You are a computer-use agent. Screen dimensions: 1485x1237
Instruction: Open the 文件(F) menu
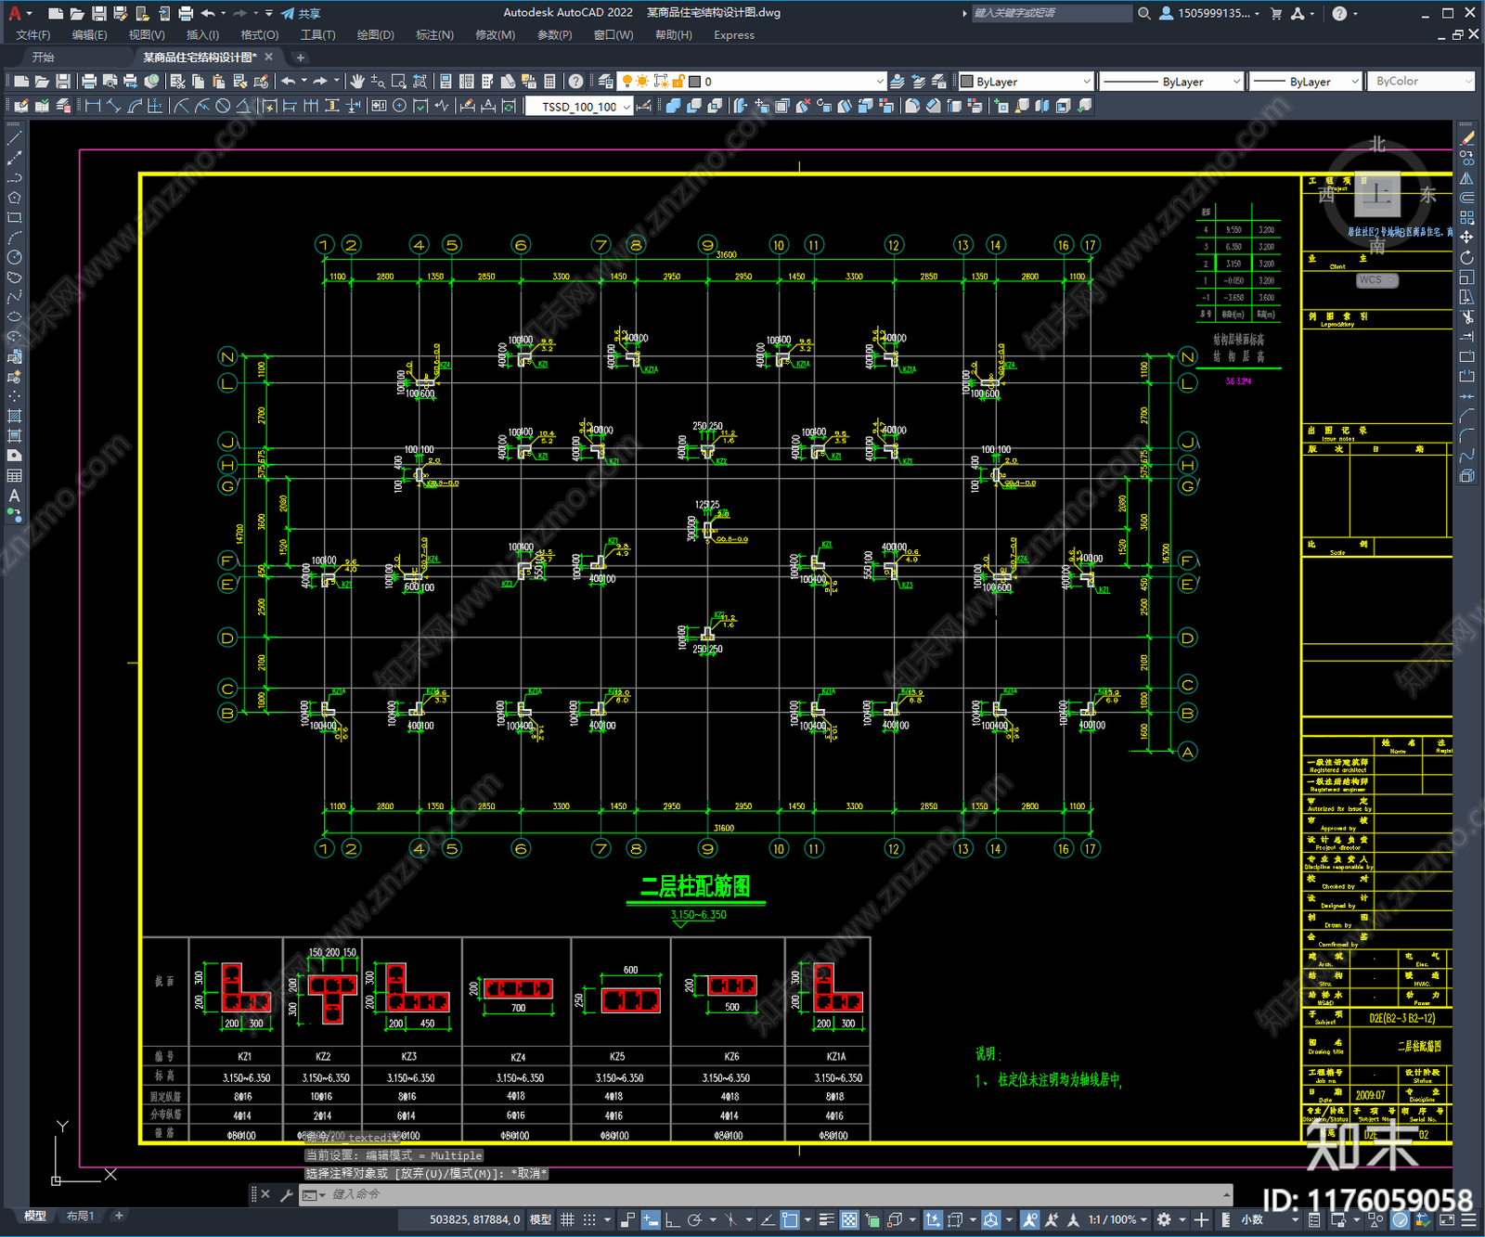point(33,35)
